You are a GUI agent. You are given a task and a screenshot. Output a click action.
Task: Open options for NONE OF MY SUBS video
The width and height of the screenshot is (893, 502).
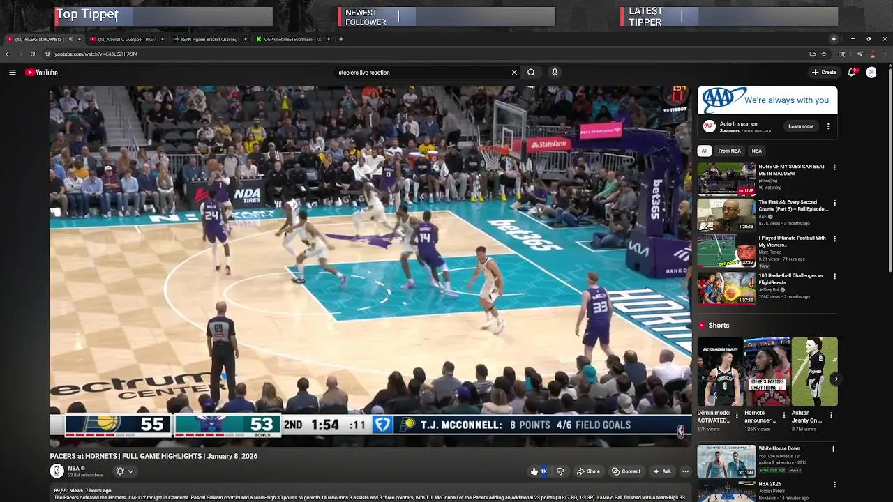pos(834,167)
